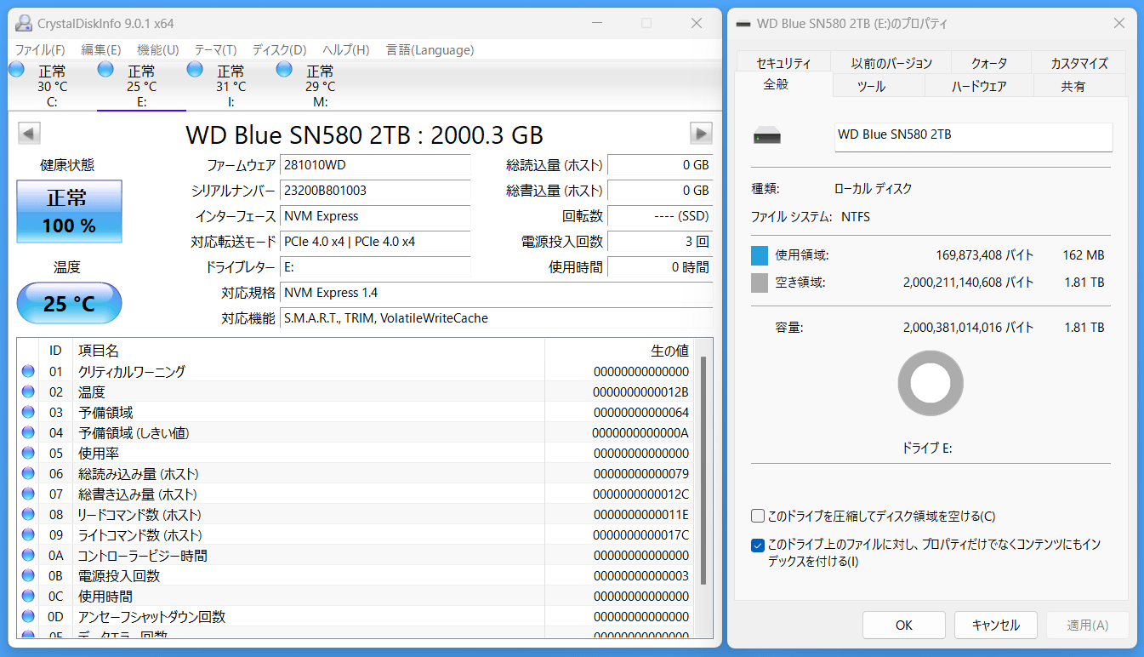Open the ディスク(D) menu
Viewport: 1144px width, 657px height.
pyautogui.click(x=280, y=50)
